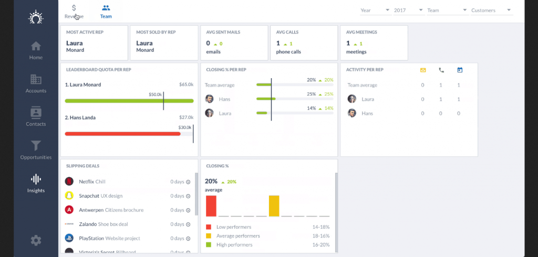Switch to the Team tab
Screen dimensions: 538x257
106,12
